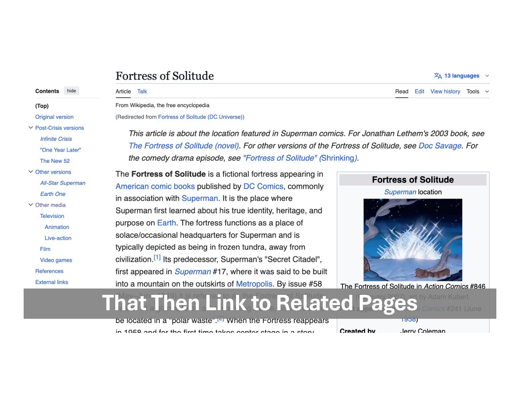Open the American comic books link
The height and width of the screenshot is (401, 520).
155,186
